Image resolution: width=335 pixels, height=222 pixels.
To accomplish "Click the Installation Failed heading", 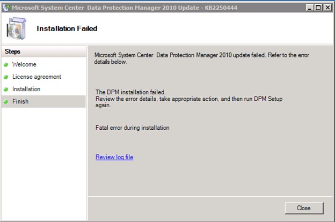I will [67, 28].
